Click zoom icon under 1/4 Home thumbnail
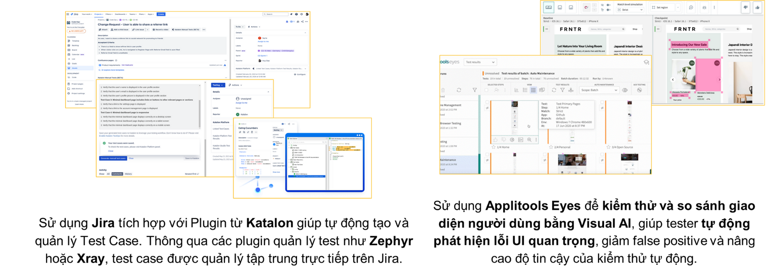The width and height of the screenshot is (767, 274). (x=529, y=140)
